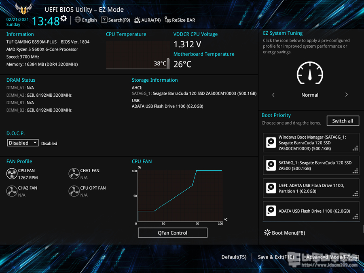Click the CPU temperature 38°C bar indicator
Image resolution: width=364 pixels, height=273 pixels.
tap(168, 63)
